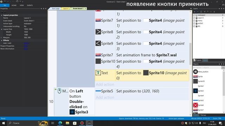Open the HOME ribbon tab
Viewport: 225px width, 126px height.
pos(14,6)
